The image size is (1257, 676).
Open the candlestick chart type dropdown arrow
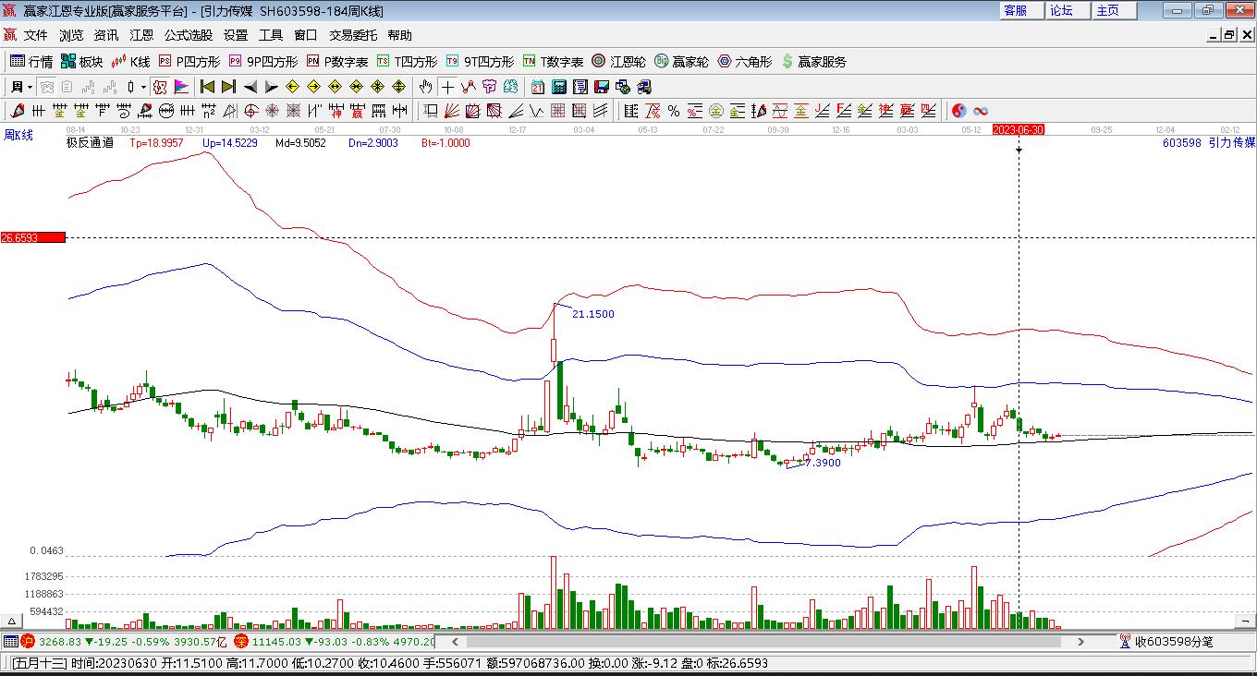(143, 88)
